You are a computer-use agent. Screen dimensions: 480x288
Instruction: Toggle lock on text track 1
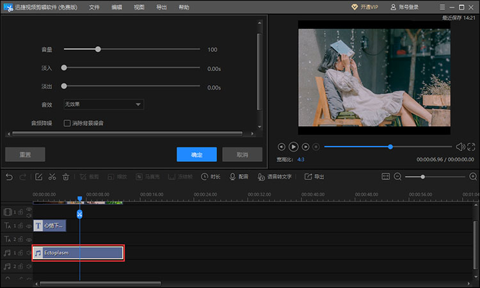coord(20,225)
